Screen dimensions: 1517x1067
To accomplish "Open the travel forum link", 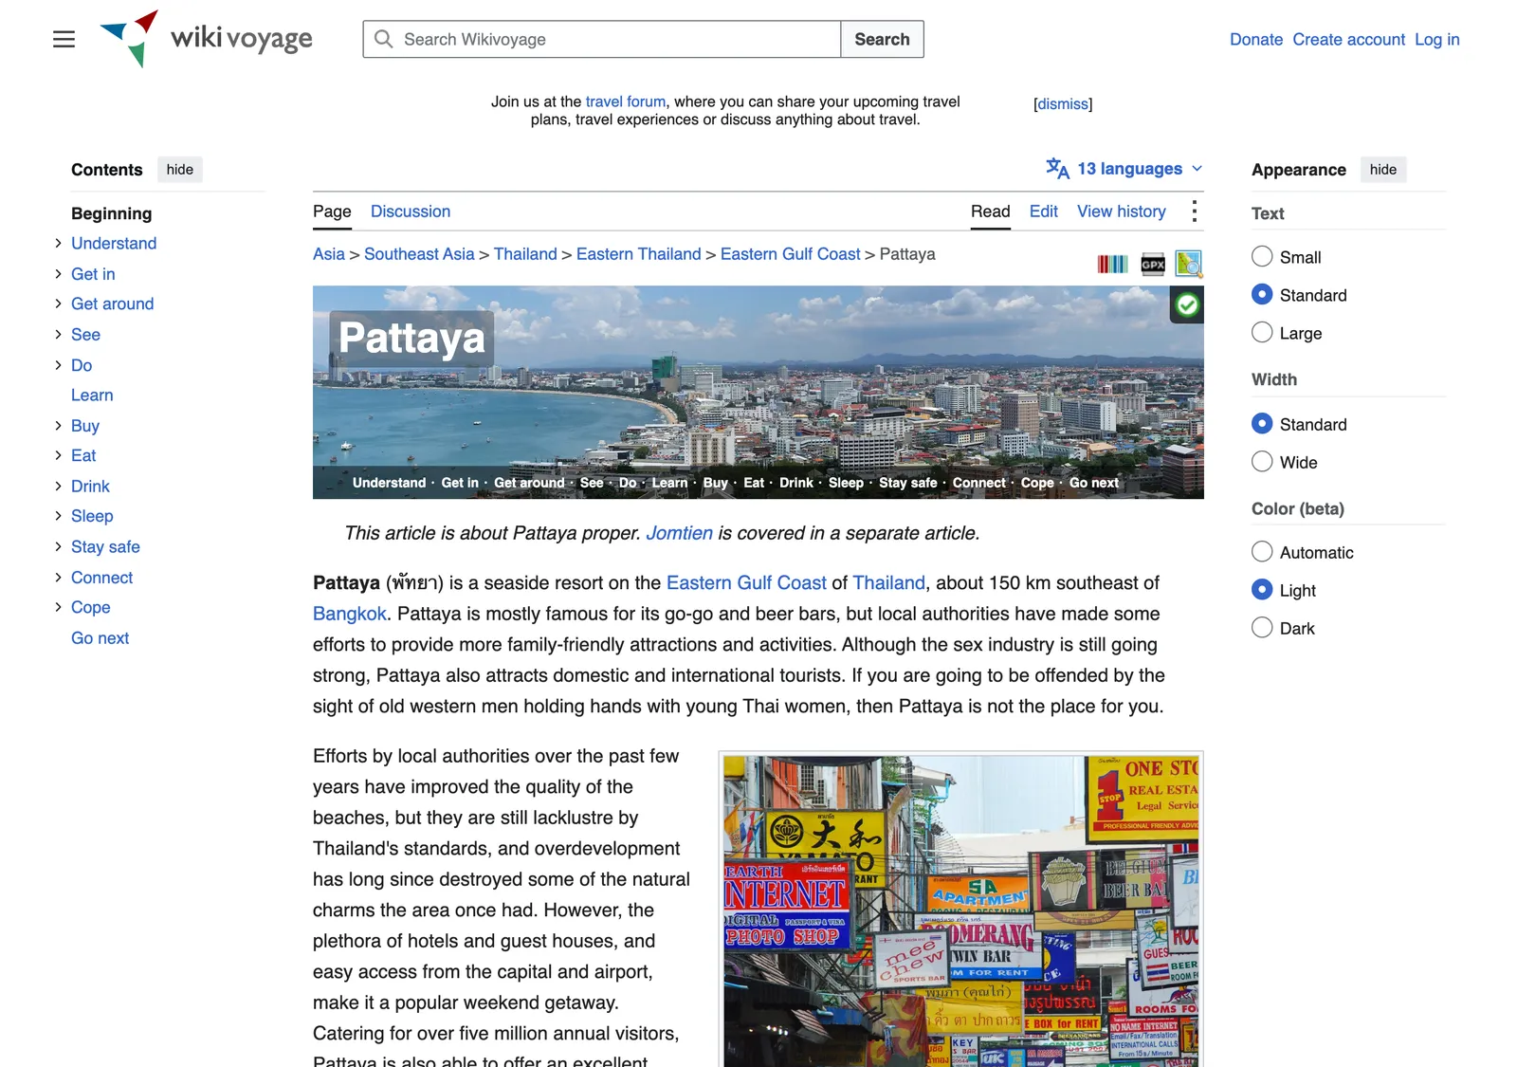I will [x=626, y=101].
